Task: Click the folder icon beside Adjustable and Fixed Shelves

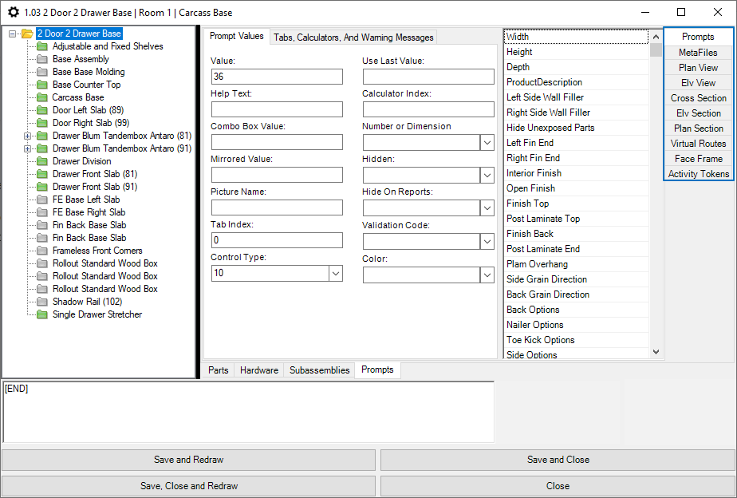Action: 42,46
